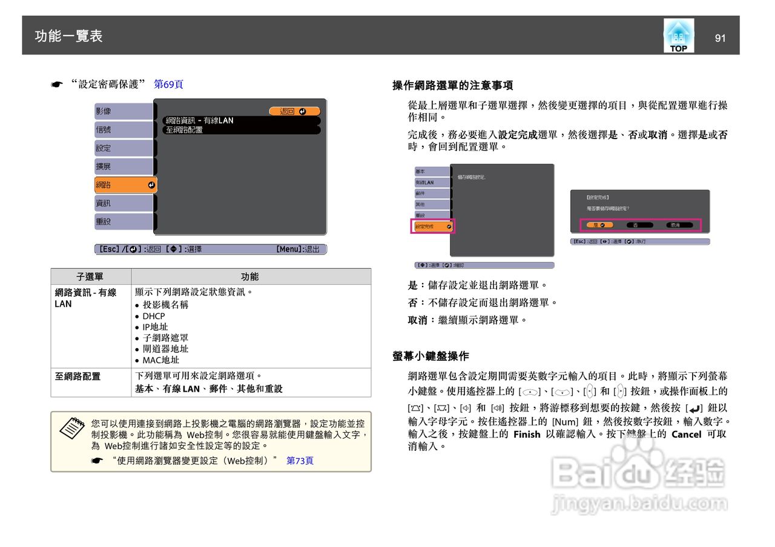This screenshot has width=775, height=547.
Task: Open the 第73頁 page link
Action: coord(300,461)
